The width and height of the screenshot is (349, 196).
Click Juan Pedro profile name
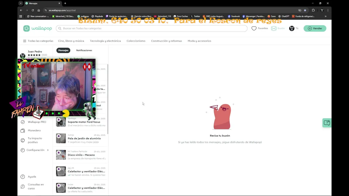(x=35, y=51)
